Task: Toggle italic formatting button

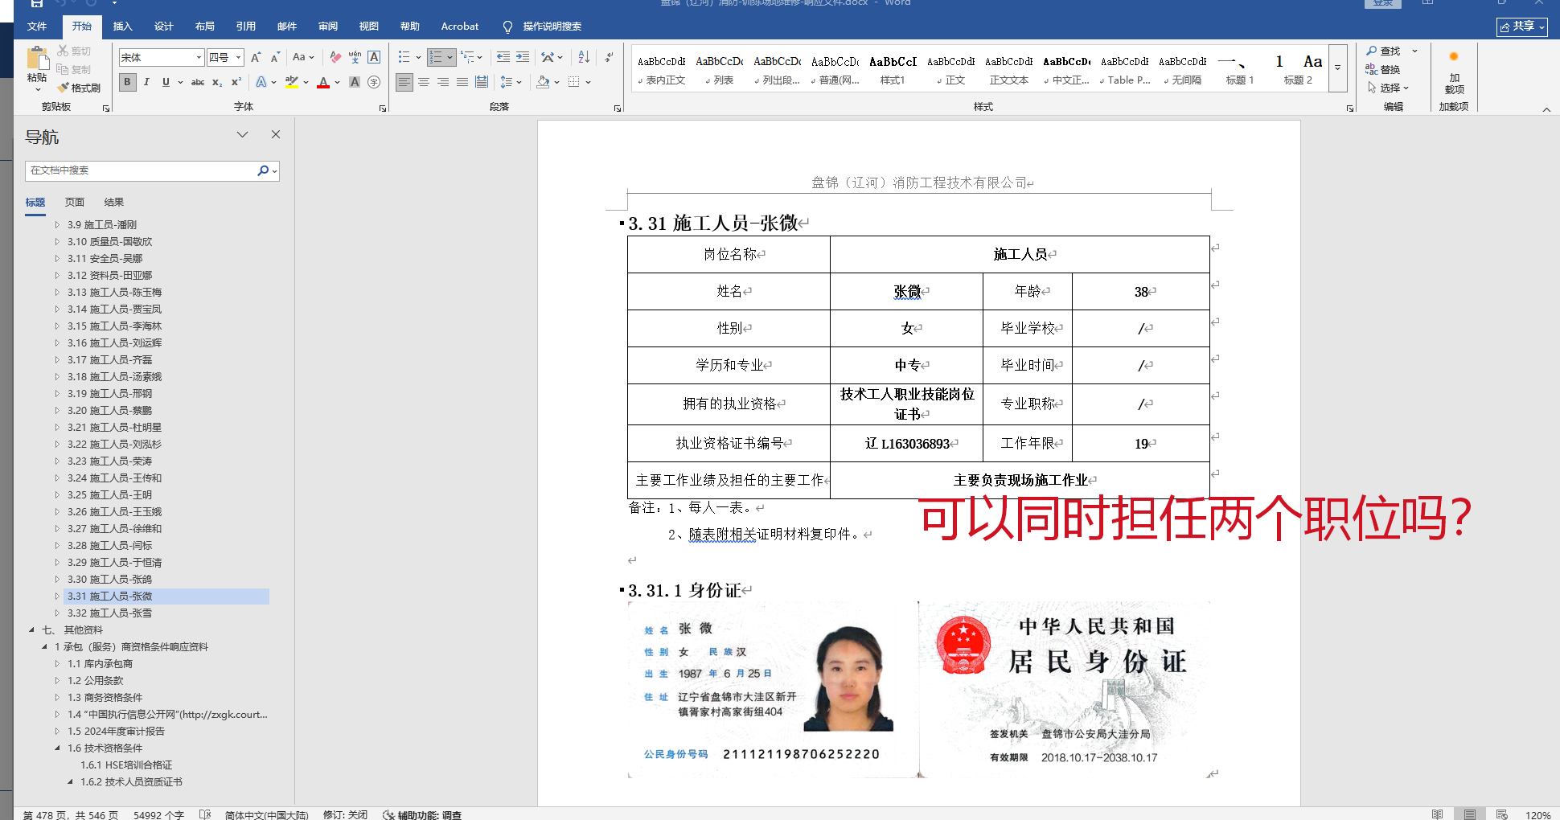Action: pos(146,82)
